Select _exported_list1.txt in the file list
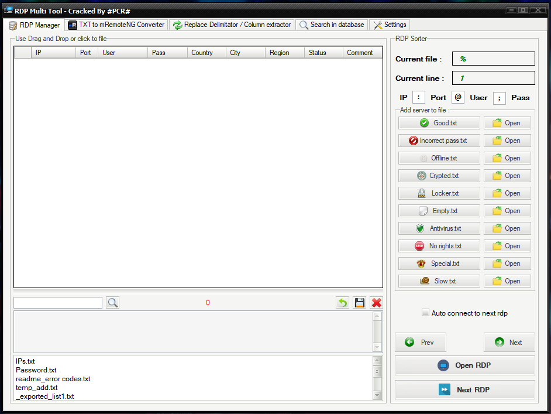 [44, 396]
